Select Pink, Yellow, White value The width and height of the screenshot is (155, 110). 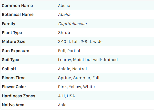coord(76,87)
